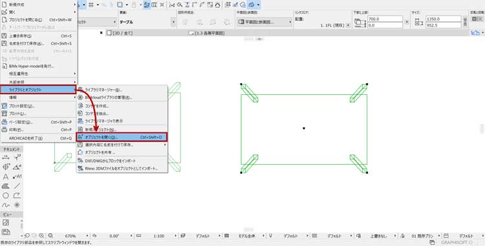Select the Hotspot tool
485x246 pixels.
17,205
